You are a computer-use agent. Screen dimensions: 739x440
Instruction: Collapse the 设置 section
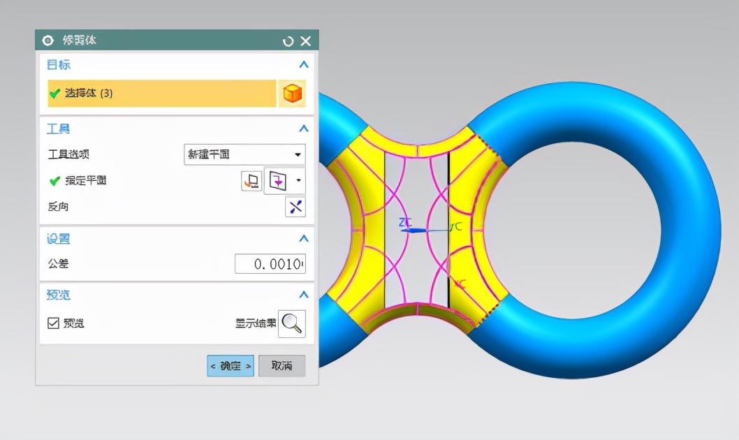pyautogui.click(x=303, y=239)
